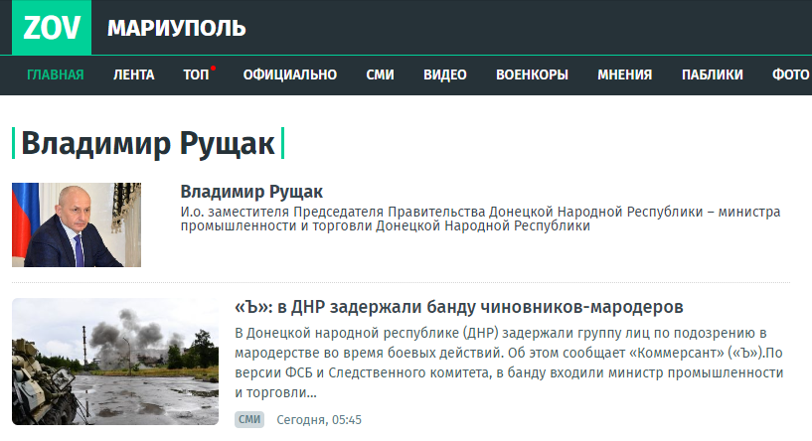Image resolution: width=812 pixels, height=441 pixels.
Task: Go to the Главная menu item
Action: point(56,74)
